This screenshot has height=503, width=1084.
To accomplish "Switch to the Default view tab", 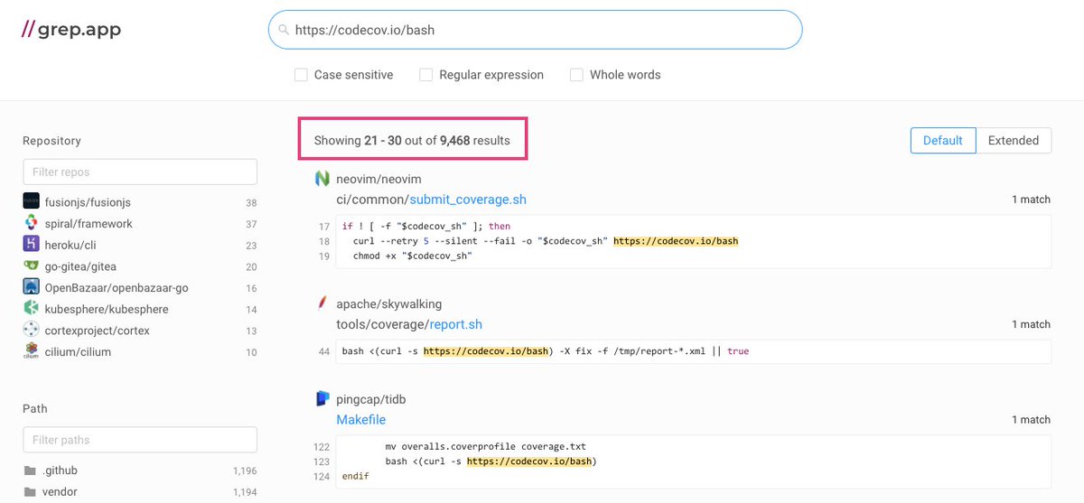I will pyautogui.click(x=943, y=140).
